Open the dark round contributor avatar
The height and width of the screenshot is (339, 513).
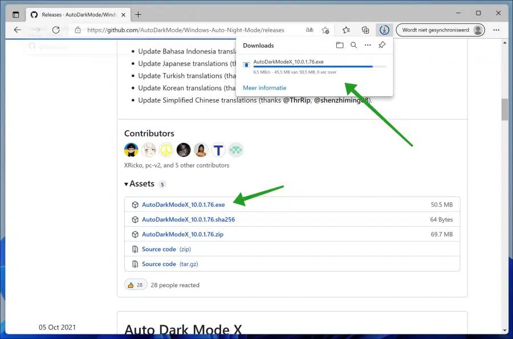[184, 150]
